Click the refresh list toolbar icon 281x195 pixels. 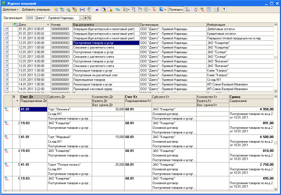coord(195,9)
